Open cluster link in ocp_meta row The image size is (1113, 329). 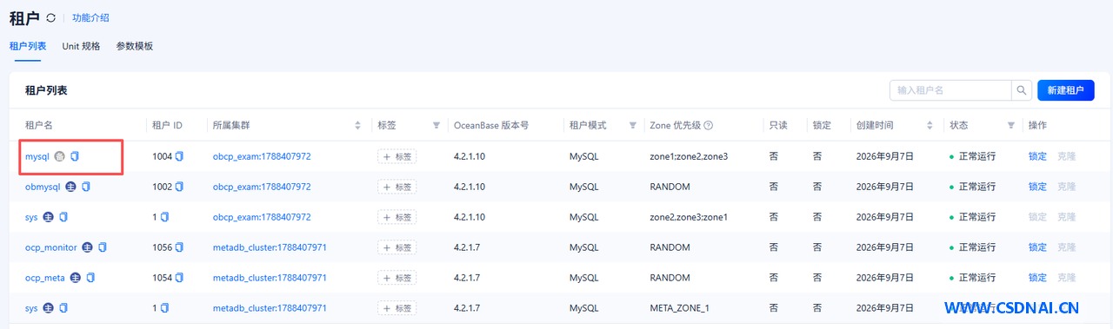click(x=270, y=278)
